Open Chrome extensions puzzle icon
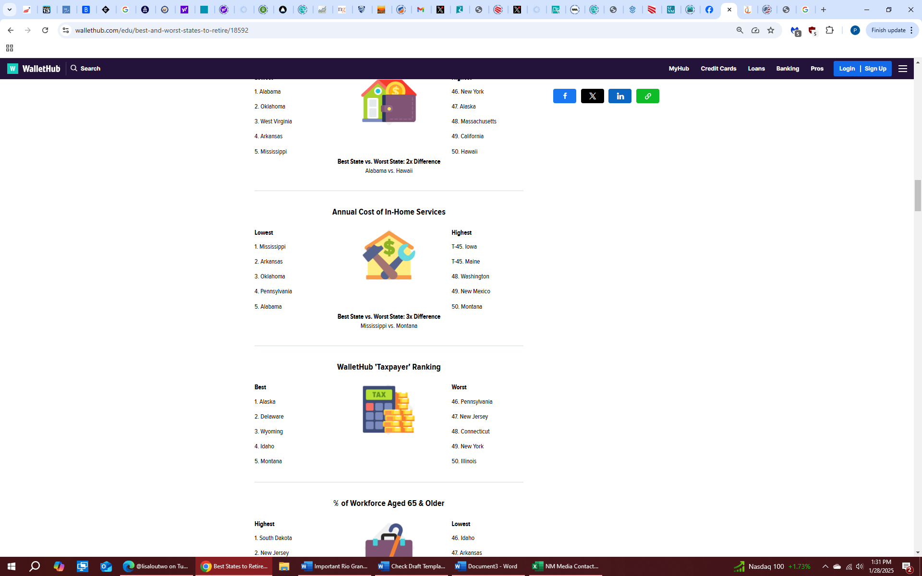 [829, 30]
